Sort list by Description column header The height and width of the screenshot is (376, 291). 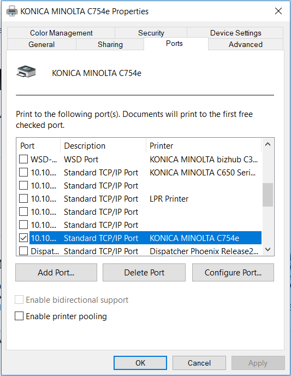click(103, 145)
